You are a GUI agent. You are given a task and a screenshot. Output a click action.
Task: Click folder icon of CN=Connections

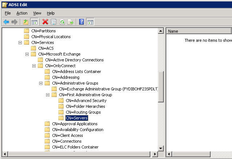(47, 141)
